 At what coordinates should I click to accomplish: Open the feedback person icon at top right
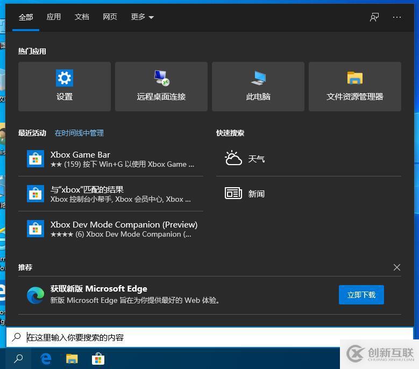coord(374,17)
